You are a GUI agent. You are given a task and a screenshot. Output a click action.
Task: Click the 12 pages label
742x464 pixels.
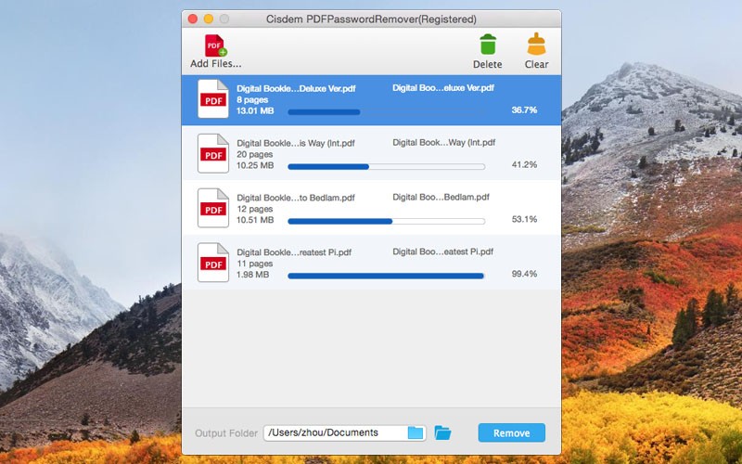pyautogui.click(x=254, y=209)
